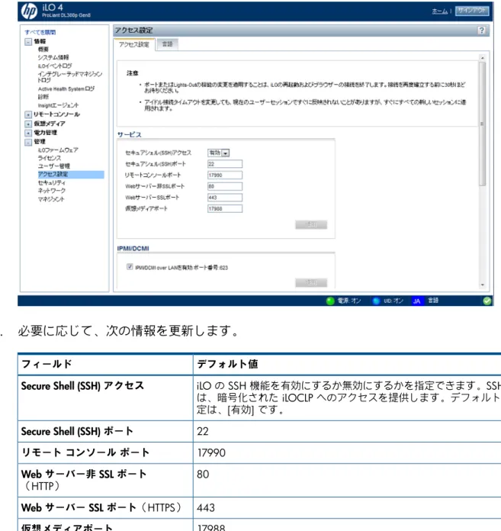Click the 適用 button in IPMI/DCMI section
This screenshot has width=501, height=531.
pyautogui.click(x=311, y=282)
